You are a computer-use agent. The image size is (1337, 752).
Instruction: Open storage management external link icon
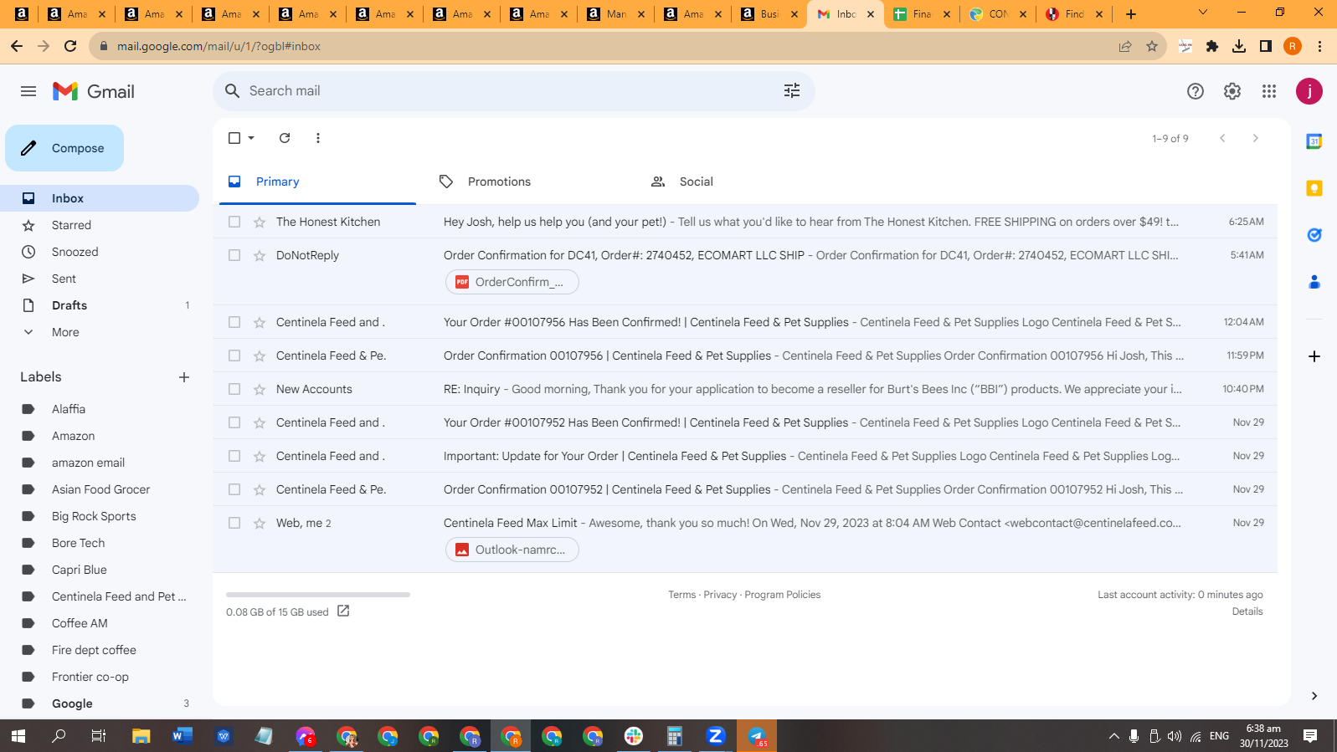343,611
